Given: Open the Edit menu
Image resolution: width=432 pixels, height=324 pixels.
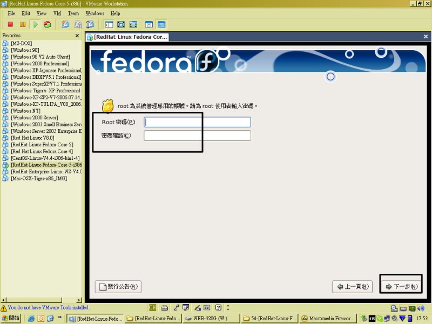Looking at the screenshot, I should pyautogui.click(x=26, y=13).
